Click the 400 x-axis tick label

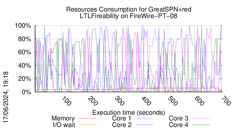click(x=146, y=101)
